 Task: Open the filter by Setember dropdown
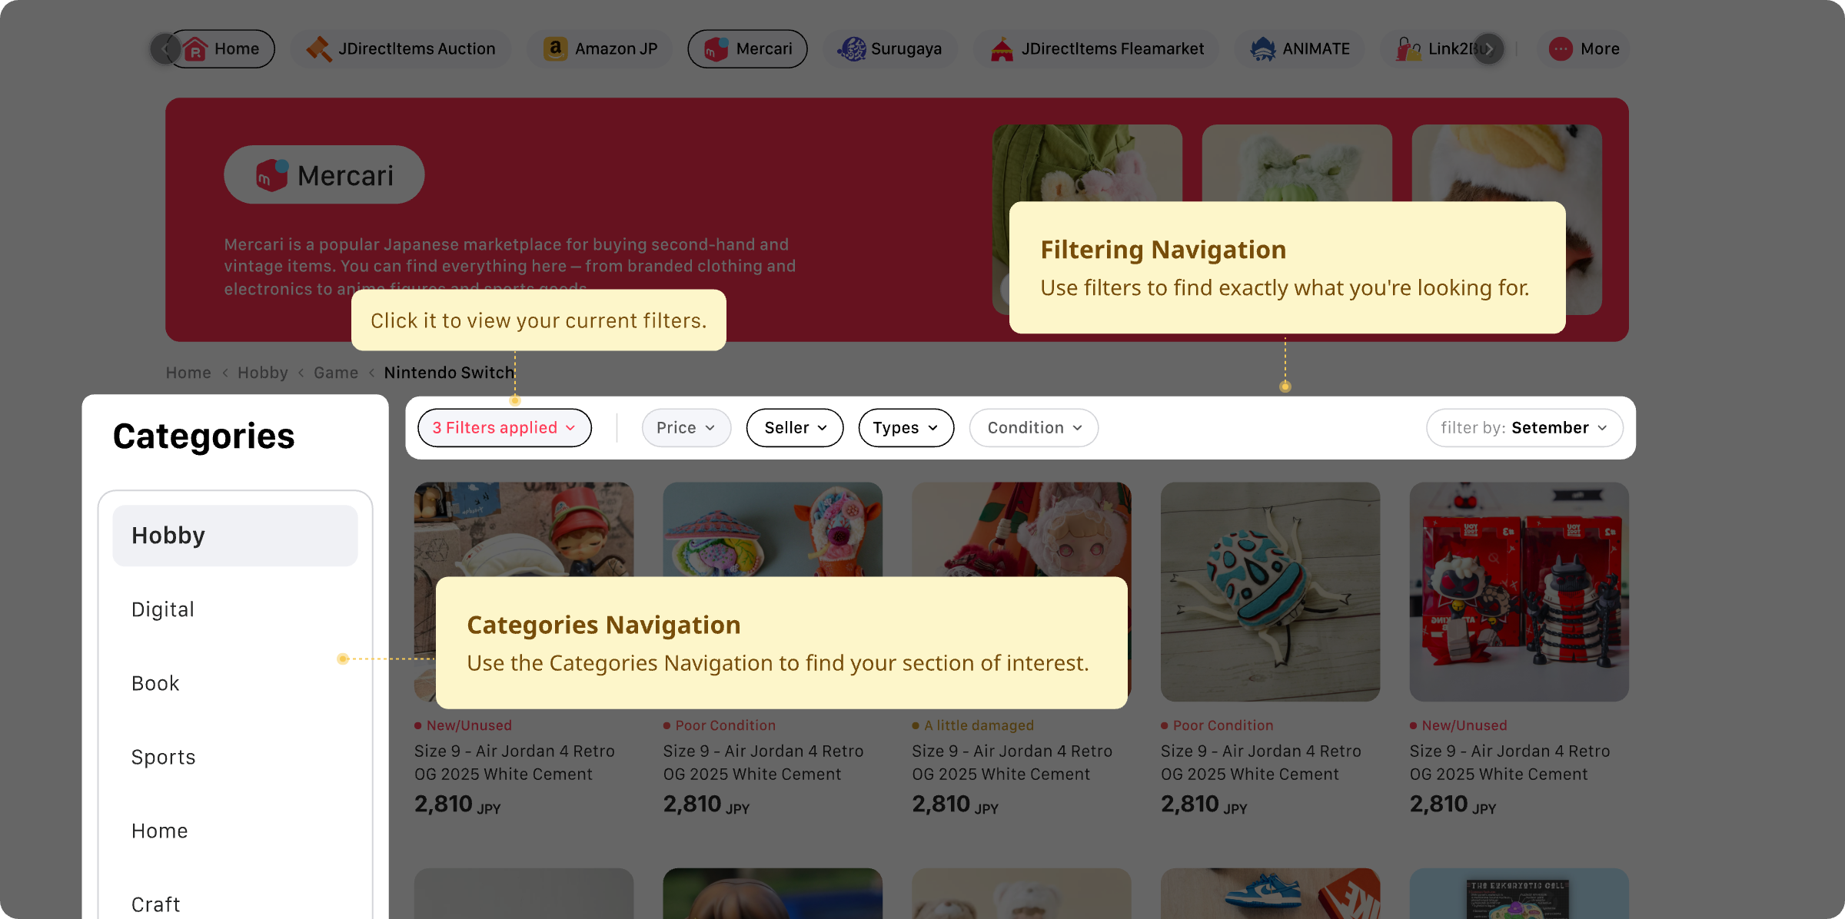(1524, 428)
